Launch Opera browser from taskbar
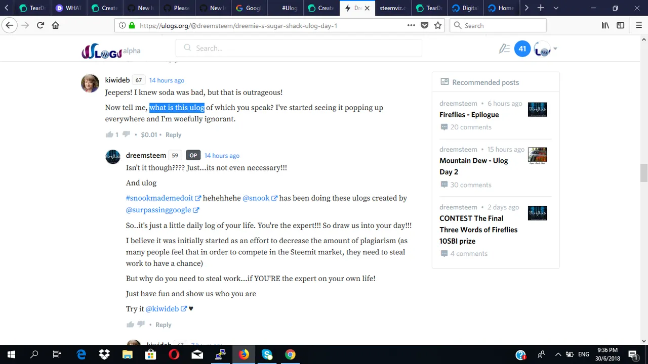The height and width of the screenshot is (364, 648). (174, 354)
